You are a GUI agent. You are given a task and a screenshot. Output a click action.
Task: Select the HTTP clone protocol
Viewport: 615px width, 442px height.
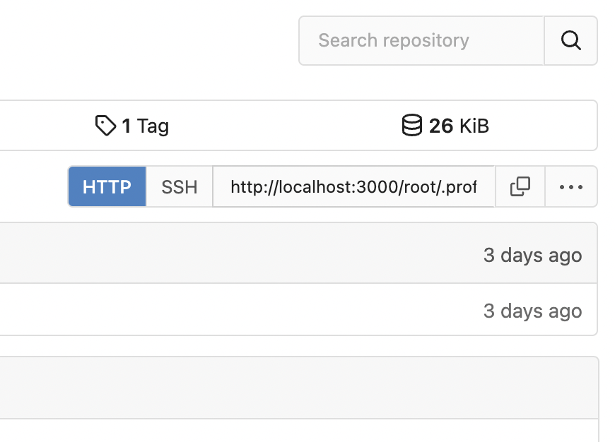pyautogui.click(x=107, y=186)
